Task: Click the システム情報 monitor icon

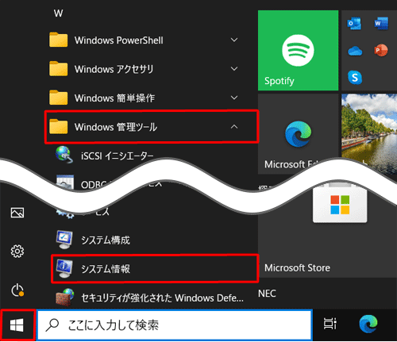Action: (64, 269)
